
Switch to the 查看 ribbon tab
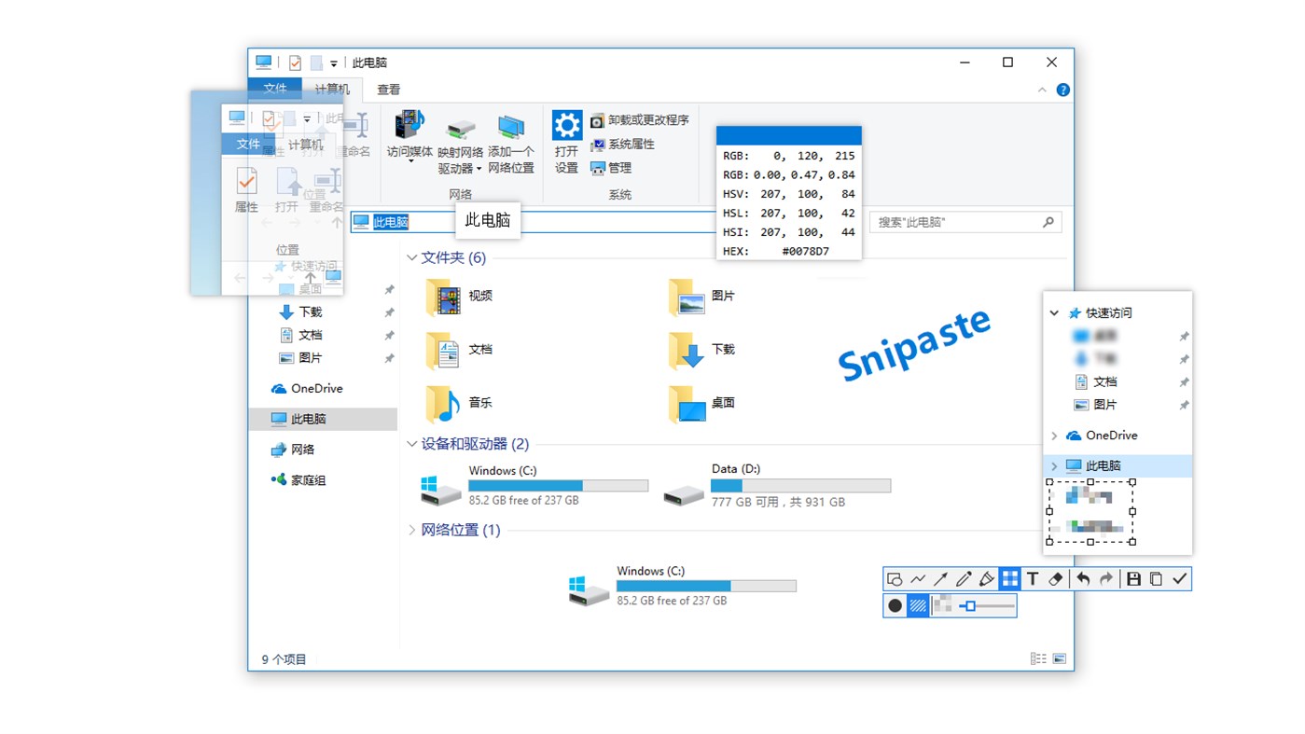tap(388, 89)
